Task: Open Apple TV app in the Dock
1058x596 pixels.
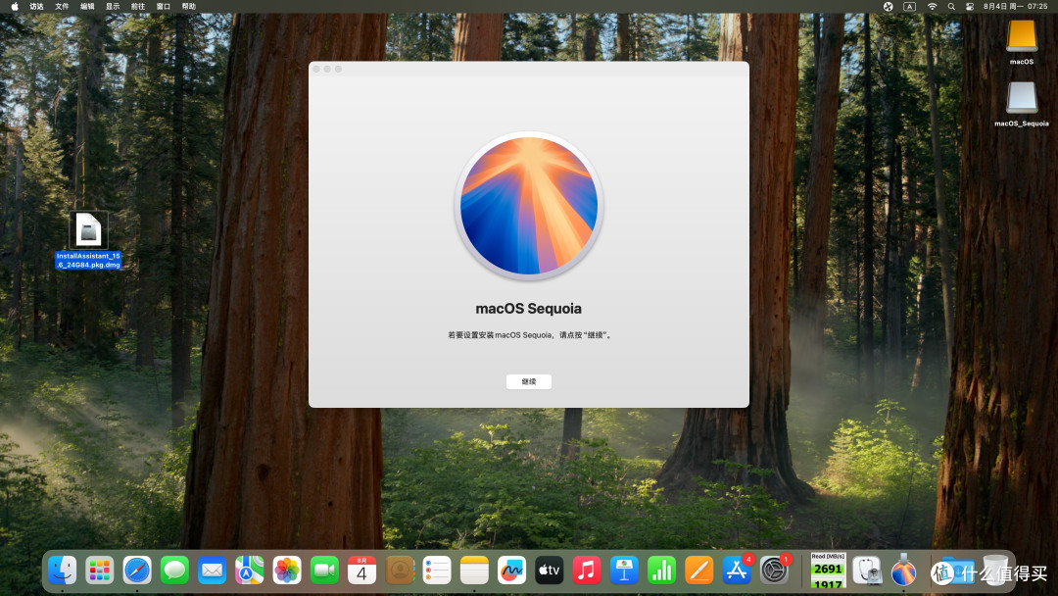Action: coord(550,571)
